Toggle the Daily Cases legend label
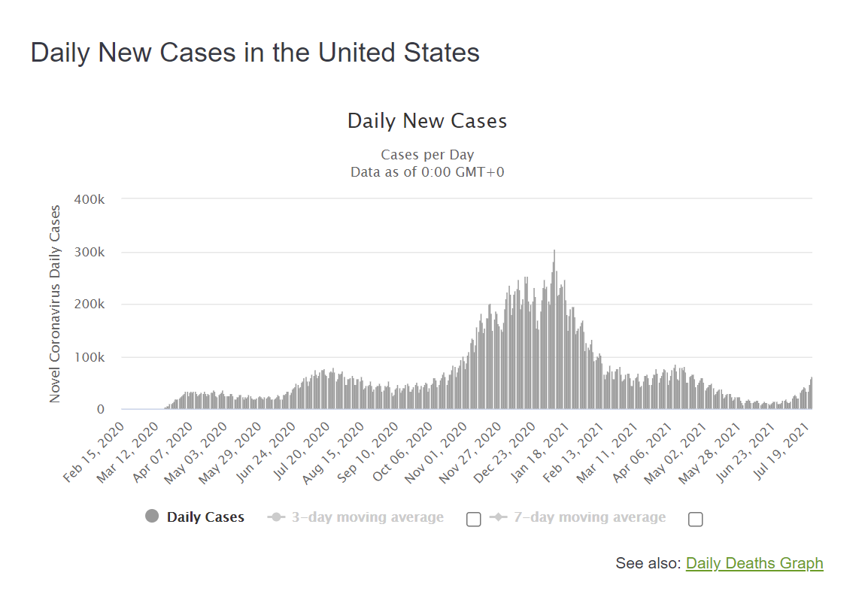 point(205,517)
